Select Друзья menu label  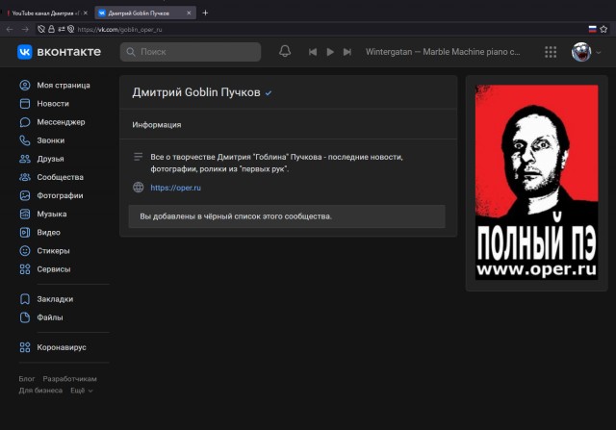(50, 159)
